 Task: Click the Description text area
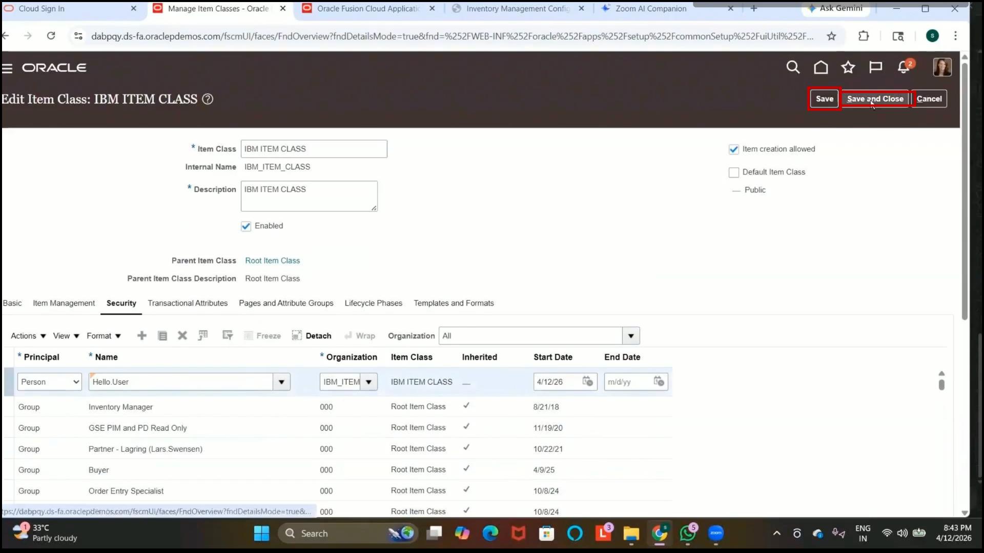(309, 196)
